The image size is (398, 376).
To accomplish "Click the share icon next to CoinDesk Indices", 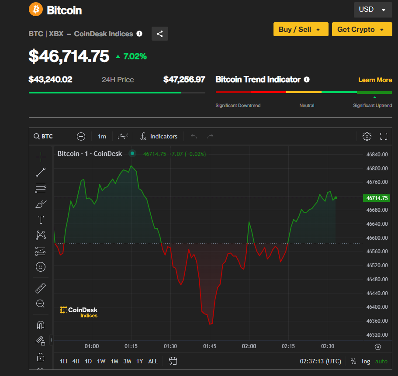I will point(159,34).
